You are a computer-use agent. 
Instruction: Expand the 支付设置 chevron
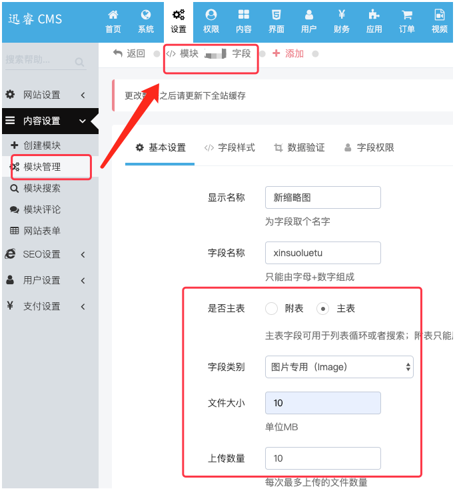[x=83, y=307]
